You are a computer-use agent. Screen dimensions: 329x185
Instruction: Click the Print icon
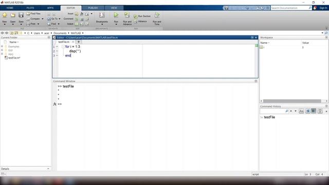pos(28,24)
